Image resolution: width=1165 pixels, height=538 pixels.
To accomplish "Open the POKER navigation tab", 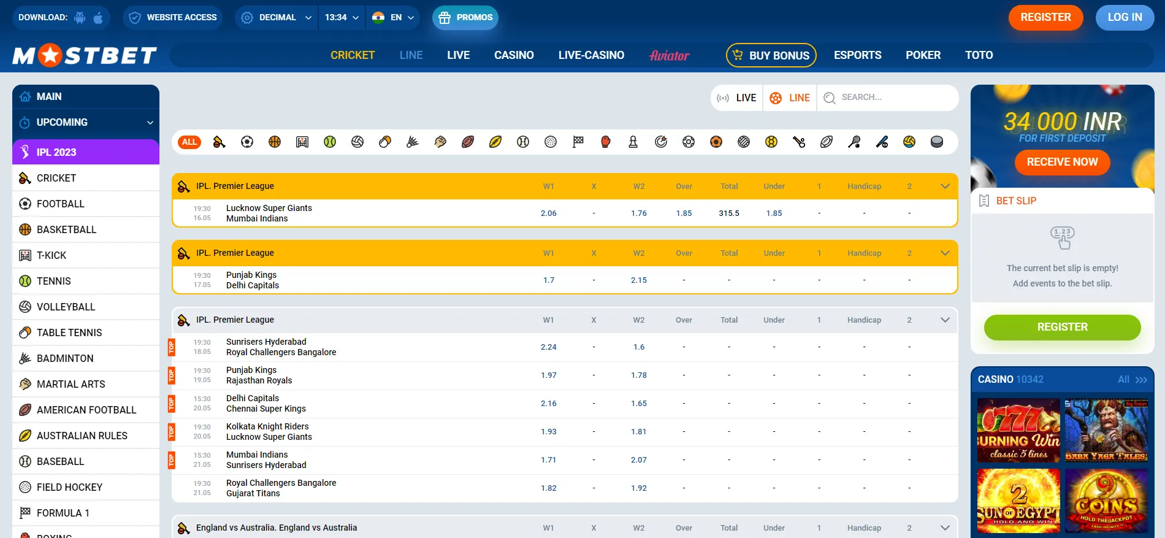I will pyautogui.click(x=923, y=55).
